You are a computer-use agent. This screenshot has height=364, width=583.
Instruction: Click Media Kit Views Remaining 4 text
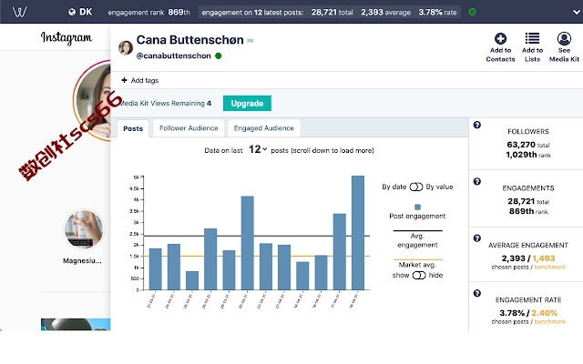coord(165,103)
